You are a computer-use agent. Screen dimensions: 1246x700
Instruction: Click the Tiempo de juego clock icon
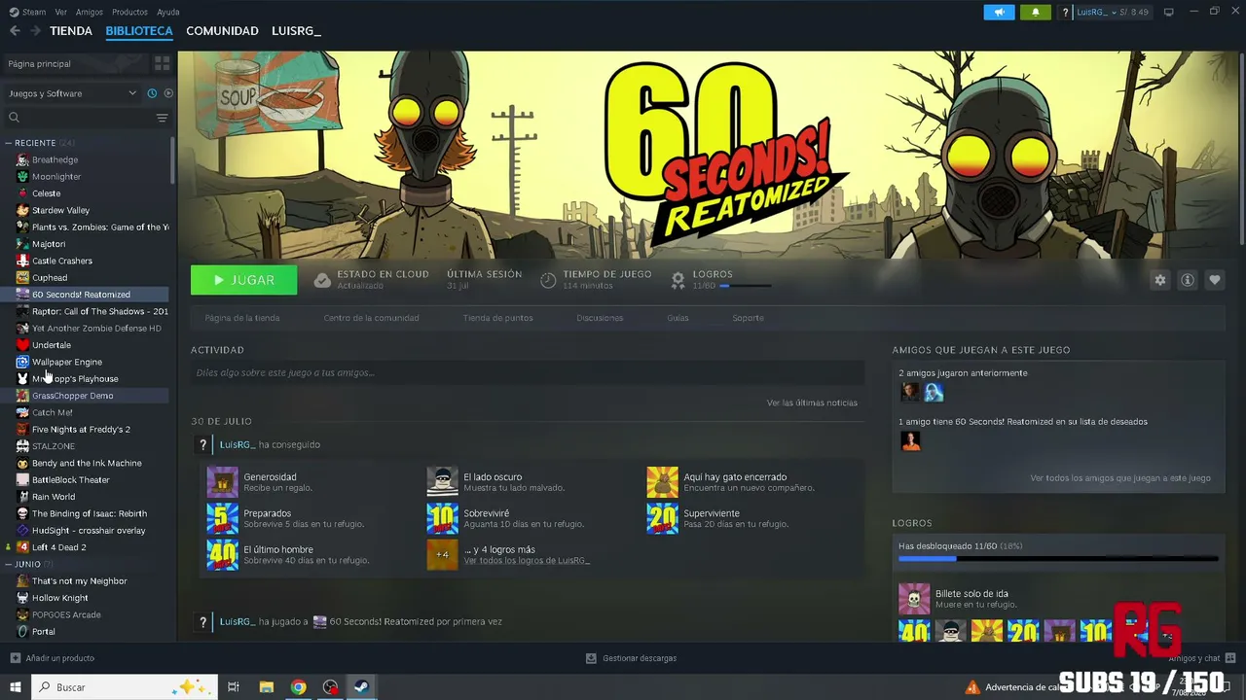pos(548,280)
